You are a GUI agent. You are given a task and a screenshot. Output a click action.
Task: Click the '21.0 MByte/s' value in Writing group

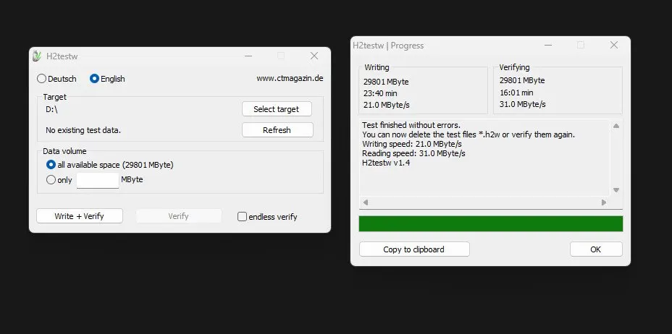click(386, 106)
